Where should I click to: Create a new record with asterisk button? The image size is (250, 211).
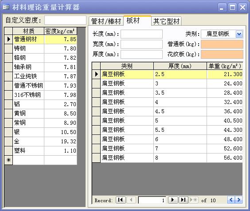coord(194,200)
